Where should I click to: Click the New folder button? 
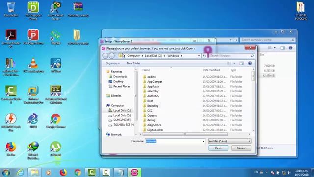pyautogui.click(x=133, y=63)
